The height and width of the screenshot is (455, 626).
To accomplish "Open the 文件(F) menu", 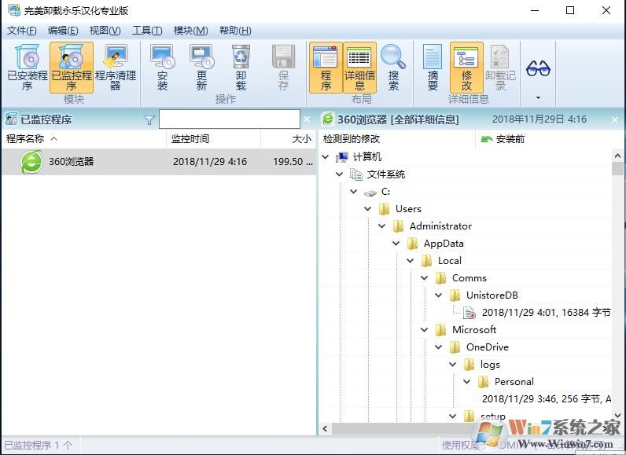I will (x=21, y=31).
